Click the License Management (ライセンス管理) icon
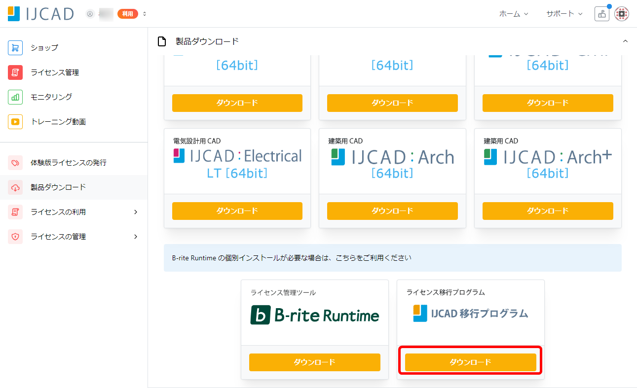 click(x=15, y=72)
